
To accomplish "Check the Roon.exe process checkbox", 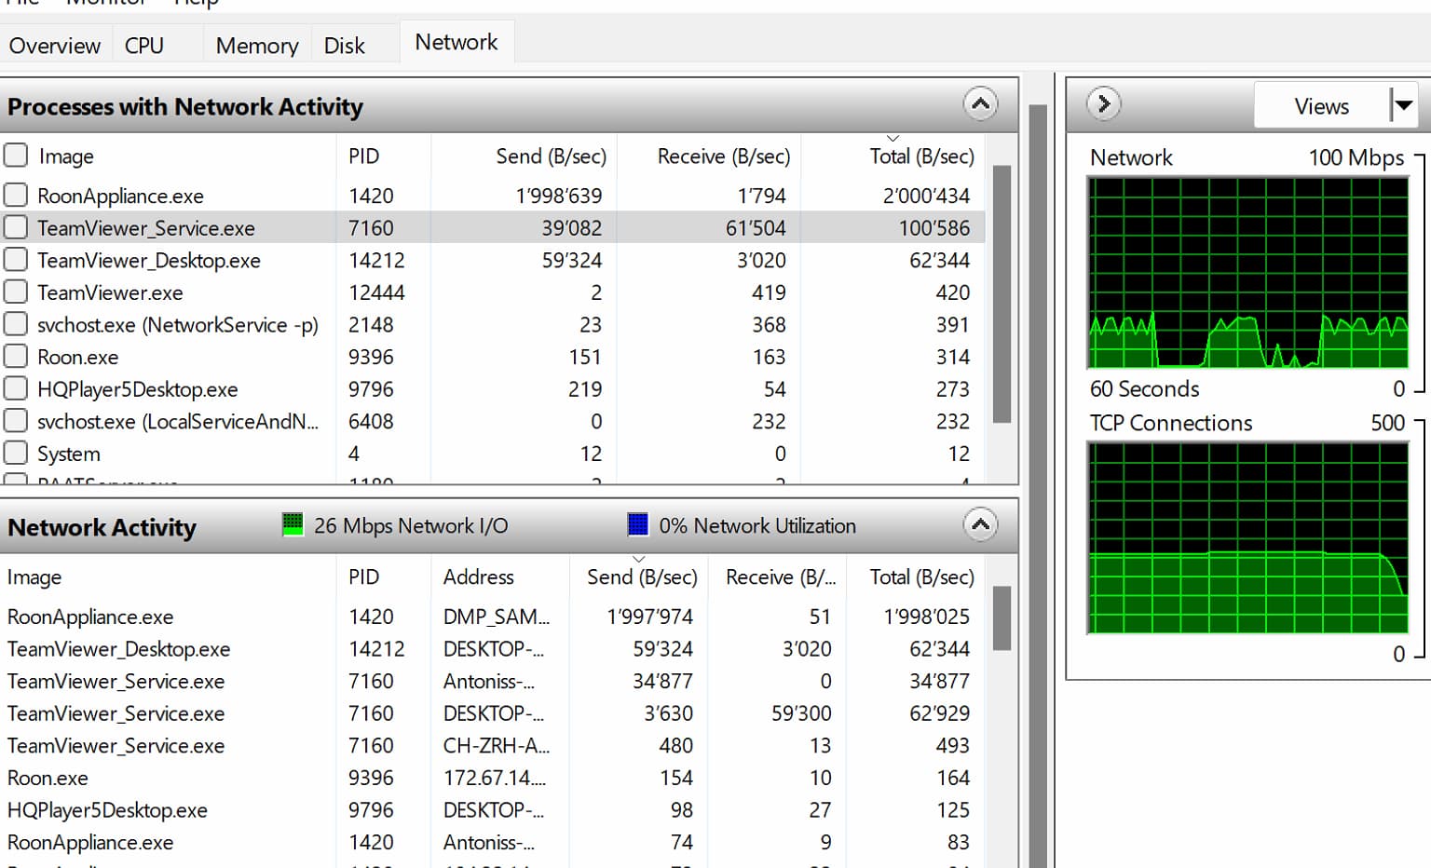I will click(16, 356).
